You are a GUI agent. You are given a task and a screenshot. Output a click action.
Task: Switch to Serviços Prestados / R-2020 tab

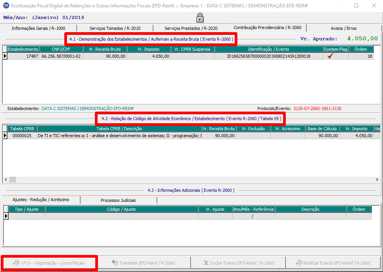(191, 28)
